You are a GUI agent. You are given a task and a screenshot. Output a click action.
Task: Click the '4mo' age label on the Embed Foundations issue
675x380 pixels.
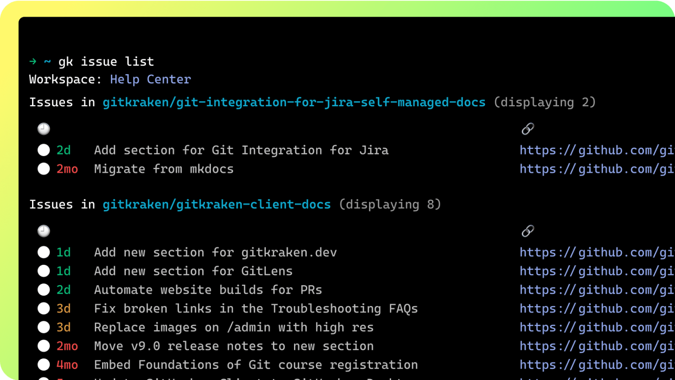click(x=66, y=364)
